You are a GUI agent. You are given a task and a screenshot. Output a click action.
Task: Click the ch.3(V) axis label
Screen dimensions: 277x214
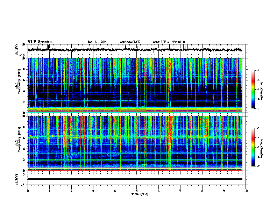tap(17, 179)
